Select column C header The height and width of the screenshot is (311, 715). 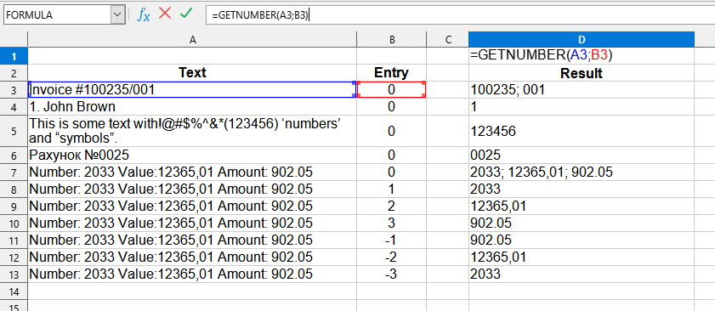(447, 40)
